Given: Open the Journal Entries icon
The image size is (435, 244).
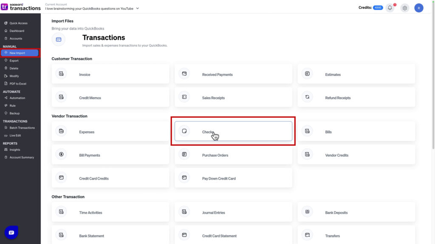Looking at the screenshot, I should pos(184,211).
